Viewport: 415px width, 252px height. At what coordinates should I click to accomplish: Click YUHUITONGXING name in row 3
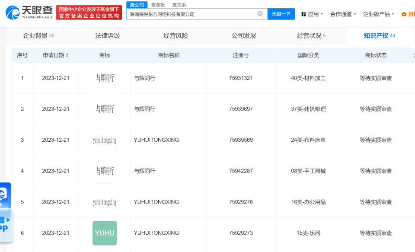point(156,140)
